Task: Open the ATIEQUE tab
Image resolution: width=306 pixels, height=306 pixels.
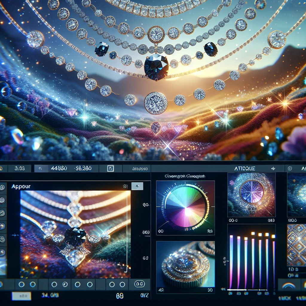Action: [245, 169]
